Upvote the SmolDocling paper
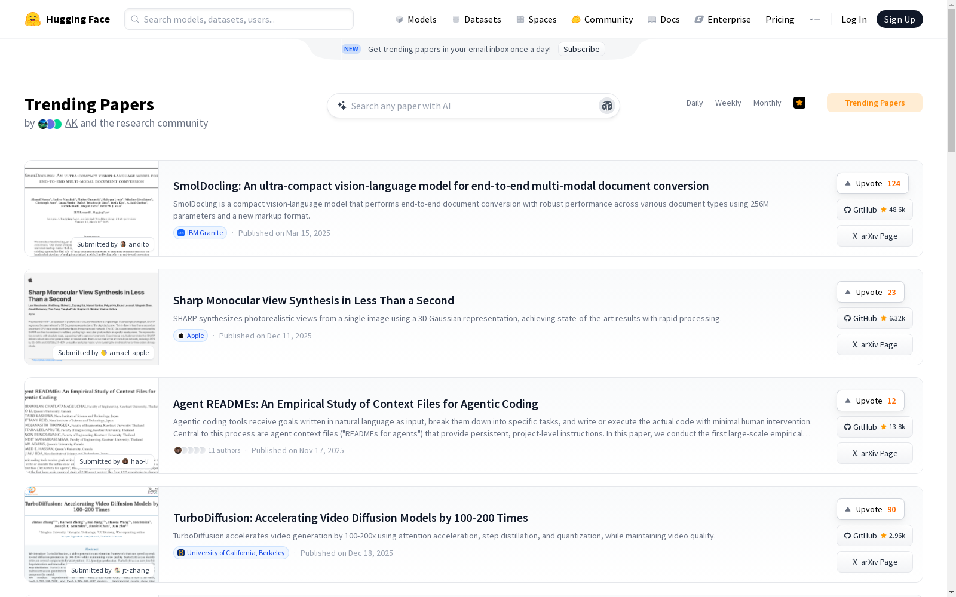 point(872,183)
